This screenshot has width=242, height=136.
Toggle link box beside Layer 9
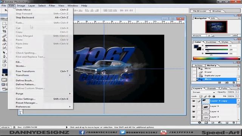(x=199, y=106)
